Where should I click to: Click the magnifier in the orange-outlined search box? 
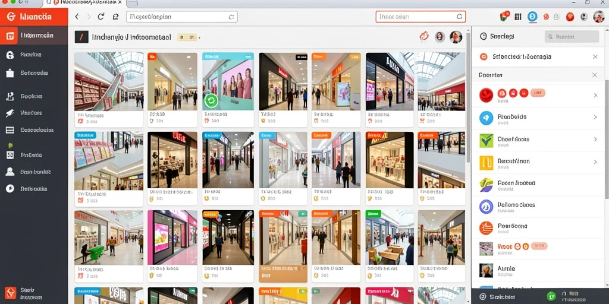[460, 17]
